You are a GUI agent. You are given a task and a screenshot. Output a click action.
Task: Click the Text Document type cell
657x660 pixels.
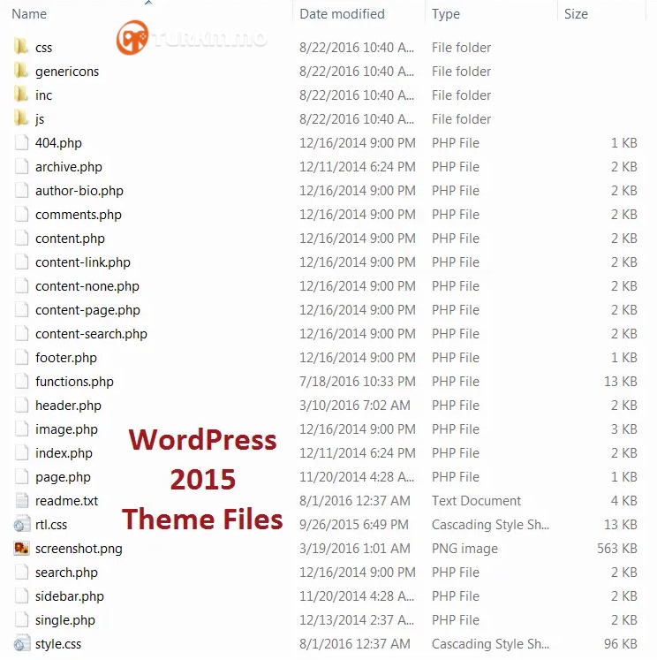[476, 500]
